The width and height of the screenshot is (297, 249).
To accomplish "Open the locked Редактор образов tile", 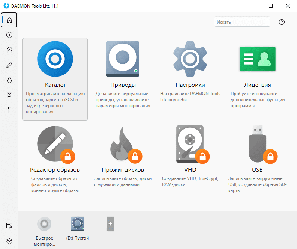I will pyautogui.click(x=55, y=159).
